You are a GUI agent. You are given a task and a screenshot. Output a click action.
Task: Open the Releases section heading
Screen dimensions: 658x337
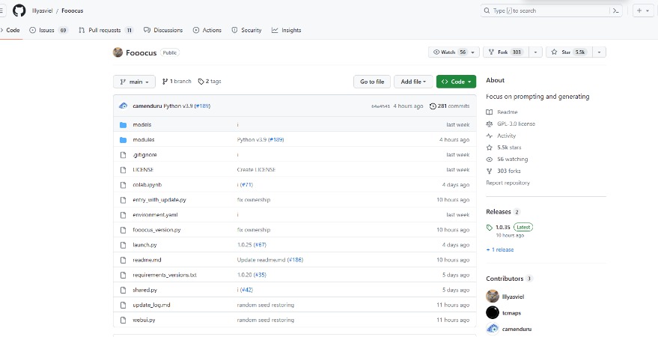(499, 212)
